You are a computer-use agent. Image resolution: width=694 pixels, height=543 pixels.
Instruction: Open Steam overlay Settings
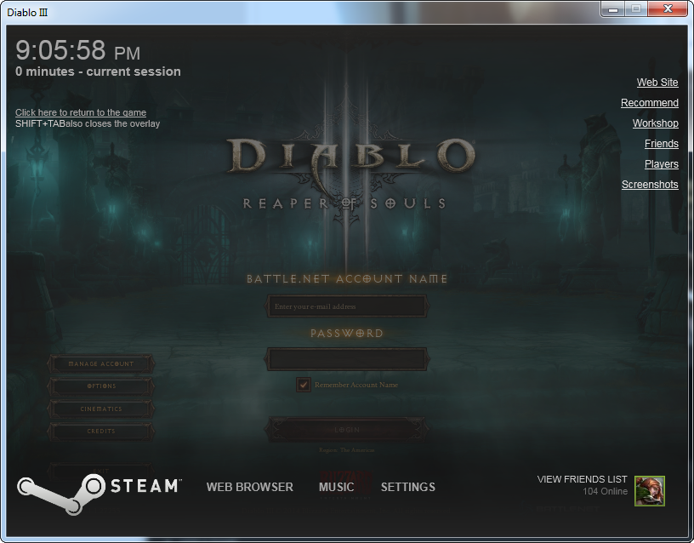408,487
